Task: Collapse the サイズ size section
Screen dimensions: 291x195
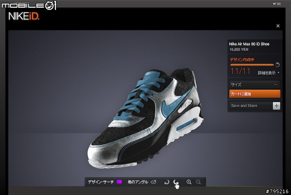Action: [255, 84]
